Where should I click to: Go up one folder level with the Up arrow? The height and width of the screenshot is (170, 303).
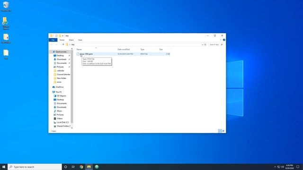[x=63, y=44]
